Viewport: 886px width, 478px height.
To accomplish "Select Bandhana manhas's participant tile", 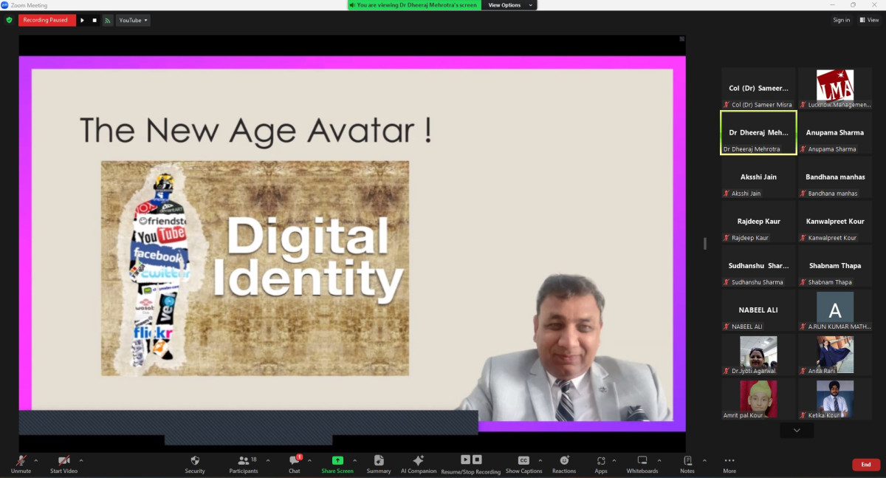I will (835, 177).
